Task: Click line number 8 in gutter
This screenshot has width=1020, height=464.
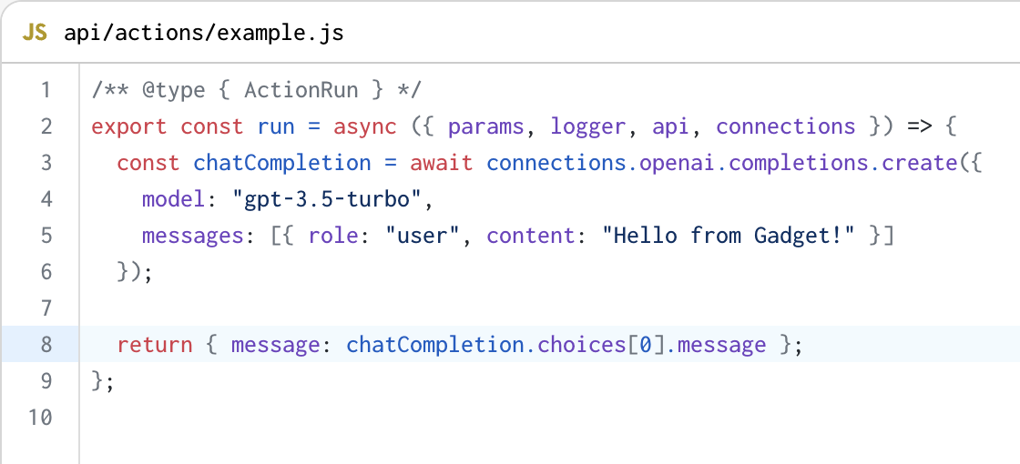Action: pos(46,345)
